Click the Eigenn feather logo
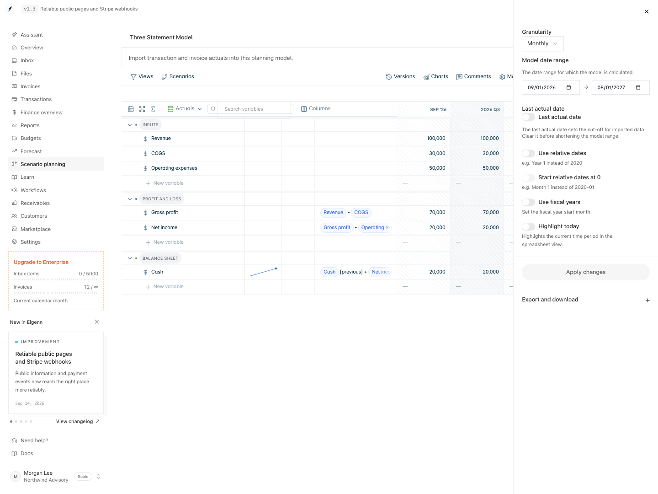 click(x=10, y=9)
